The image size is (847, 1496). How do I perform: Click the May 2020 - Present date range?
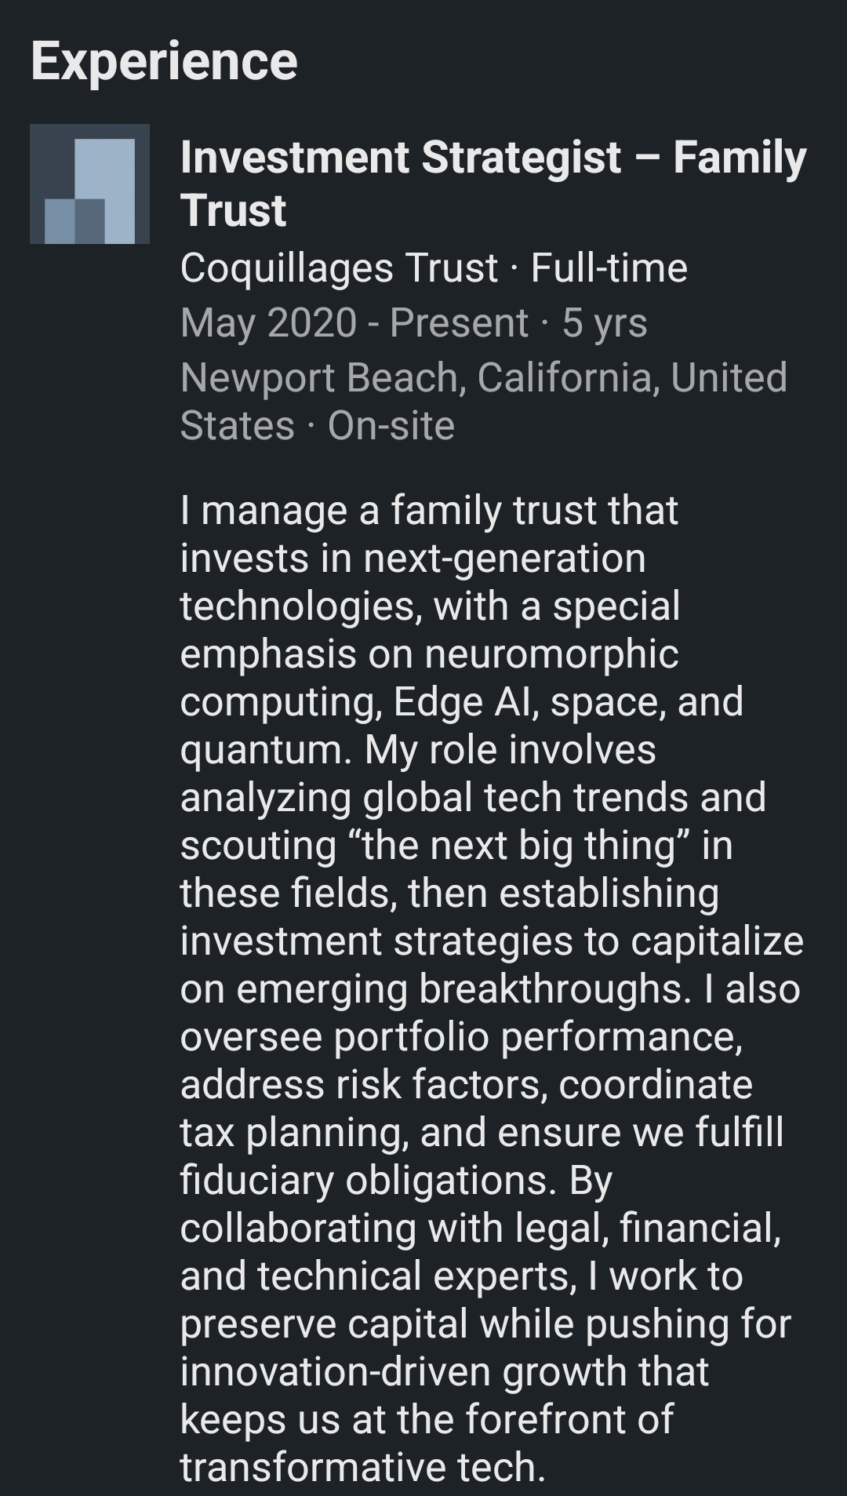[354, 322]
